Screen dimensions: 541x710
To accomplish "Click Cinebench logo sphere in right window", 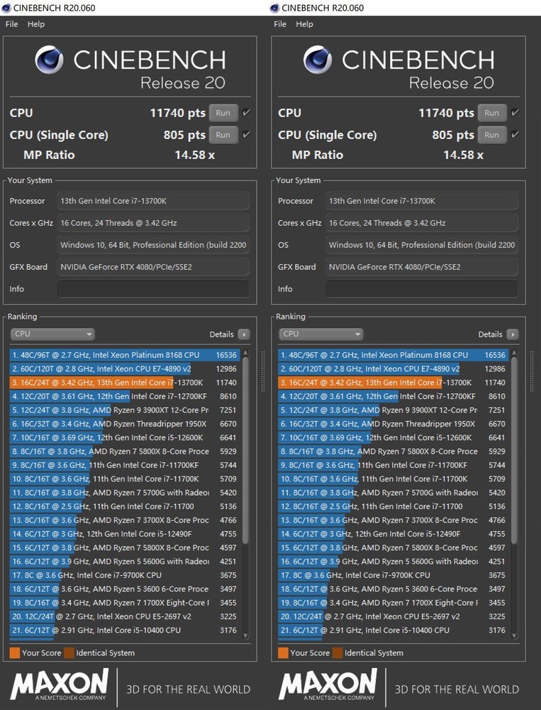I will pos(318,60).
